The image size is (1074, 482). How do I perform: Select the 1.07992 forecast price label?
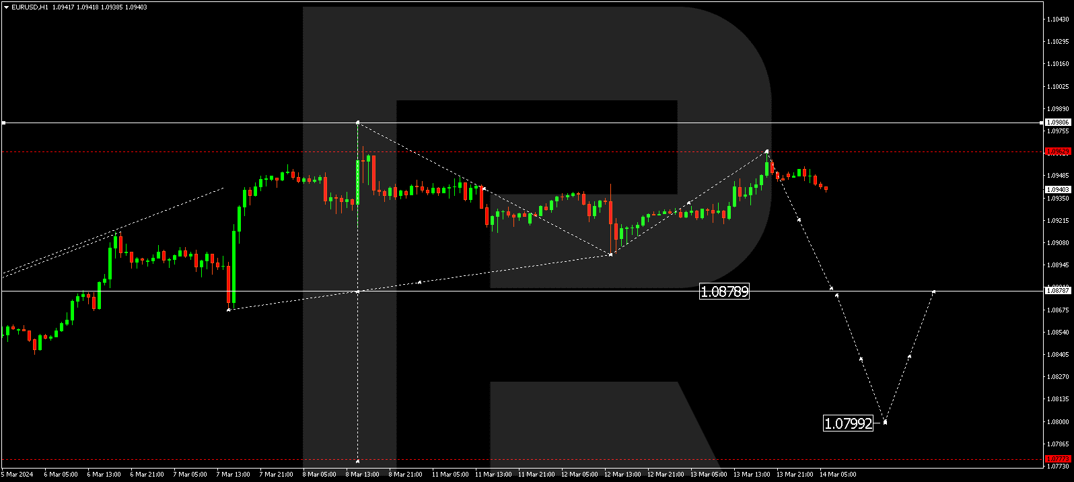(848, 423)
